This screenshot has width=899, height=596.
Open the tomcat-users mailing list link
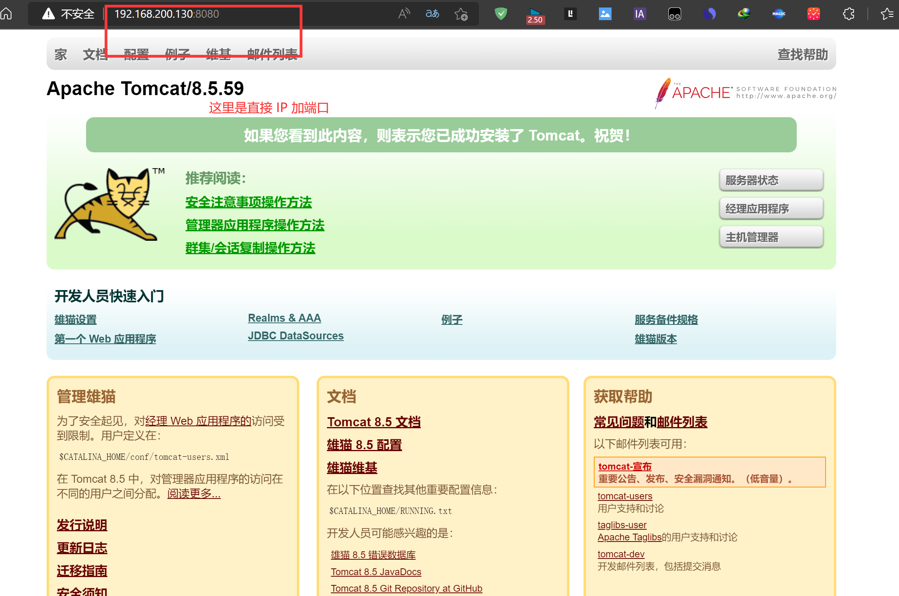(x=625, y=496)
